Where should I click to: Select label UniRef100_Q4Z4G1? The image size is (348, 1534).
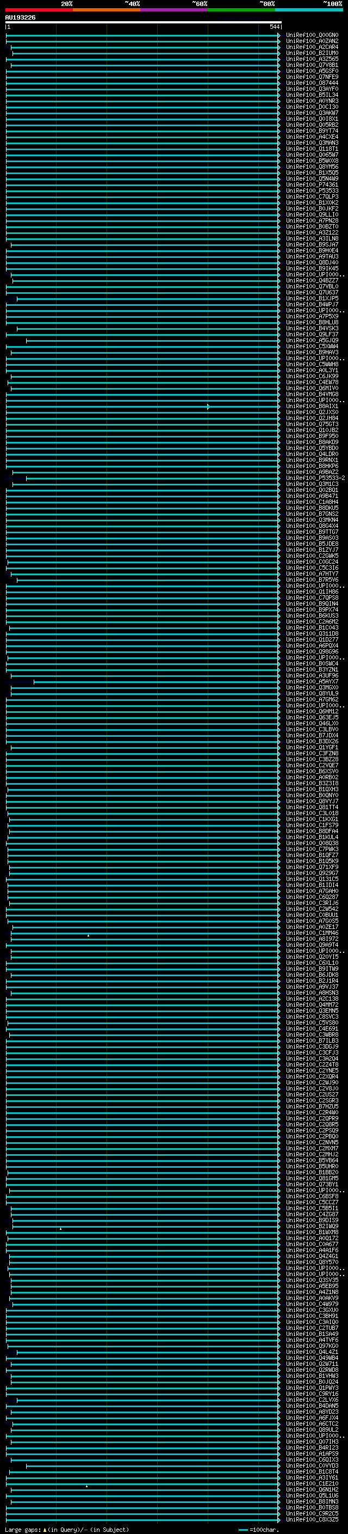[x=312, y=1256]
